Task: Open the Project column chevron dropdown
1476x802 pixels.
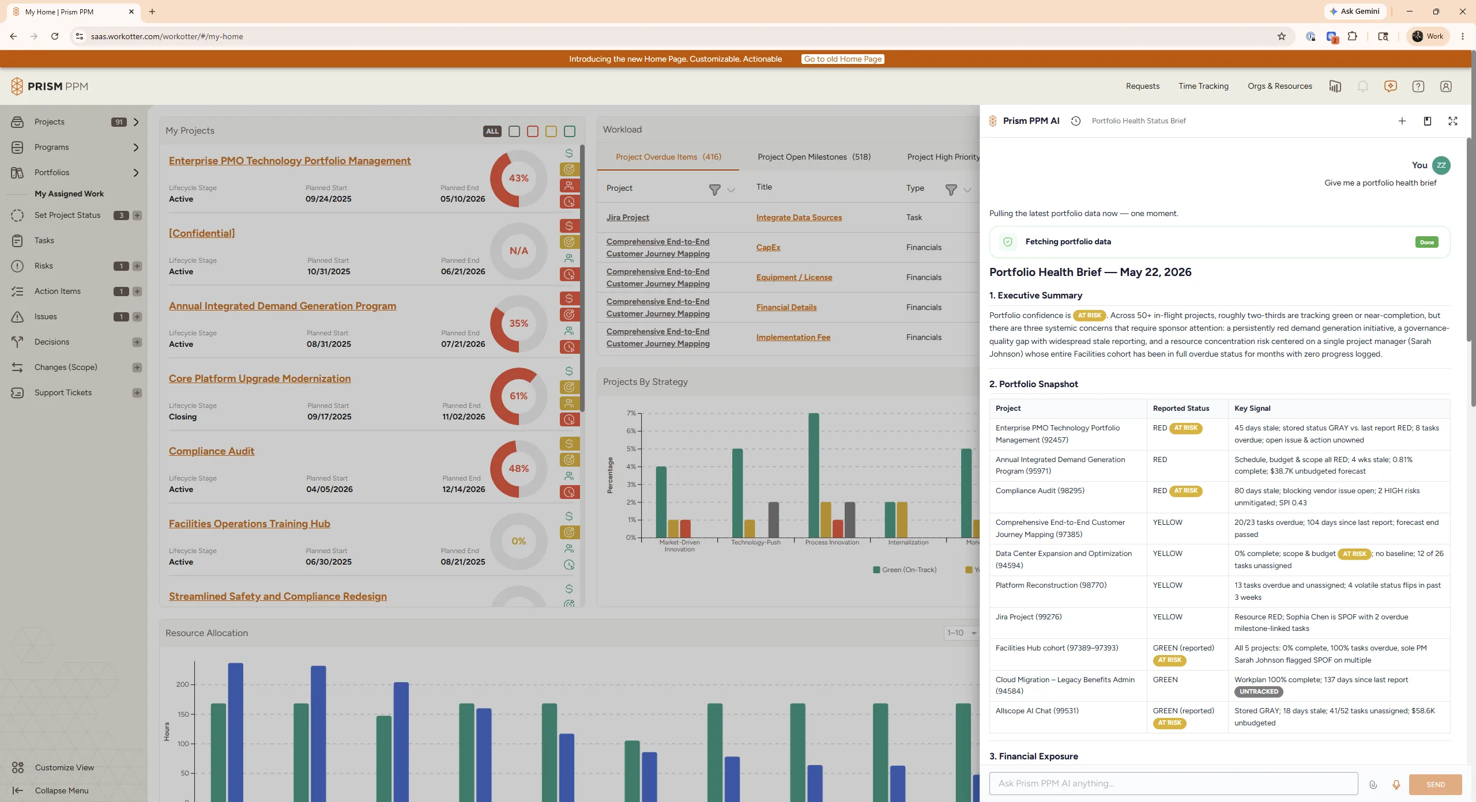Action: [x=731, y=190]
